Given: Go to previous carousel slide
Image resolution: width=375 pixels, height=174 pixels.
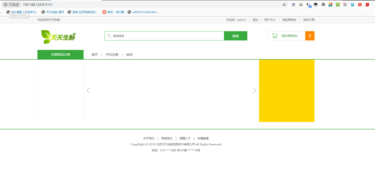Looking at the screenshot, I should (88, 90).
